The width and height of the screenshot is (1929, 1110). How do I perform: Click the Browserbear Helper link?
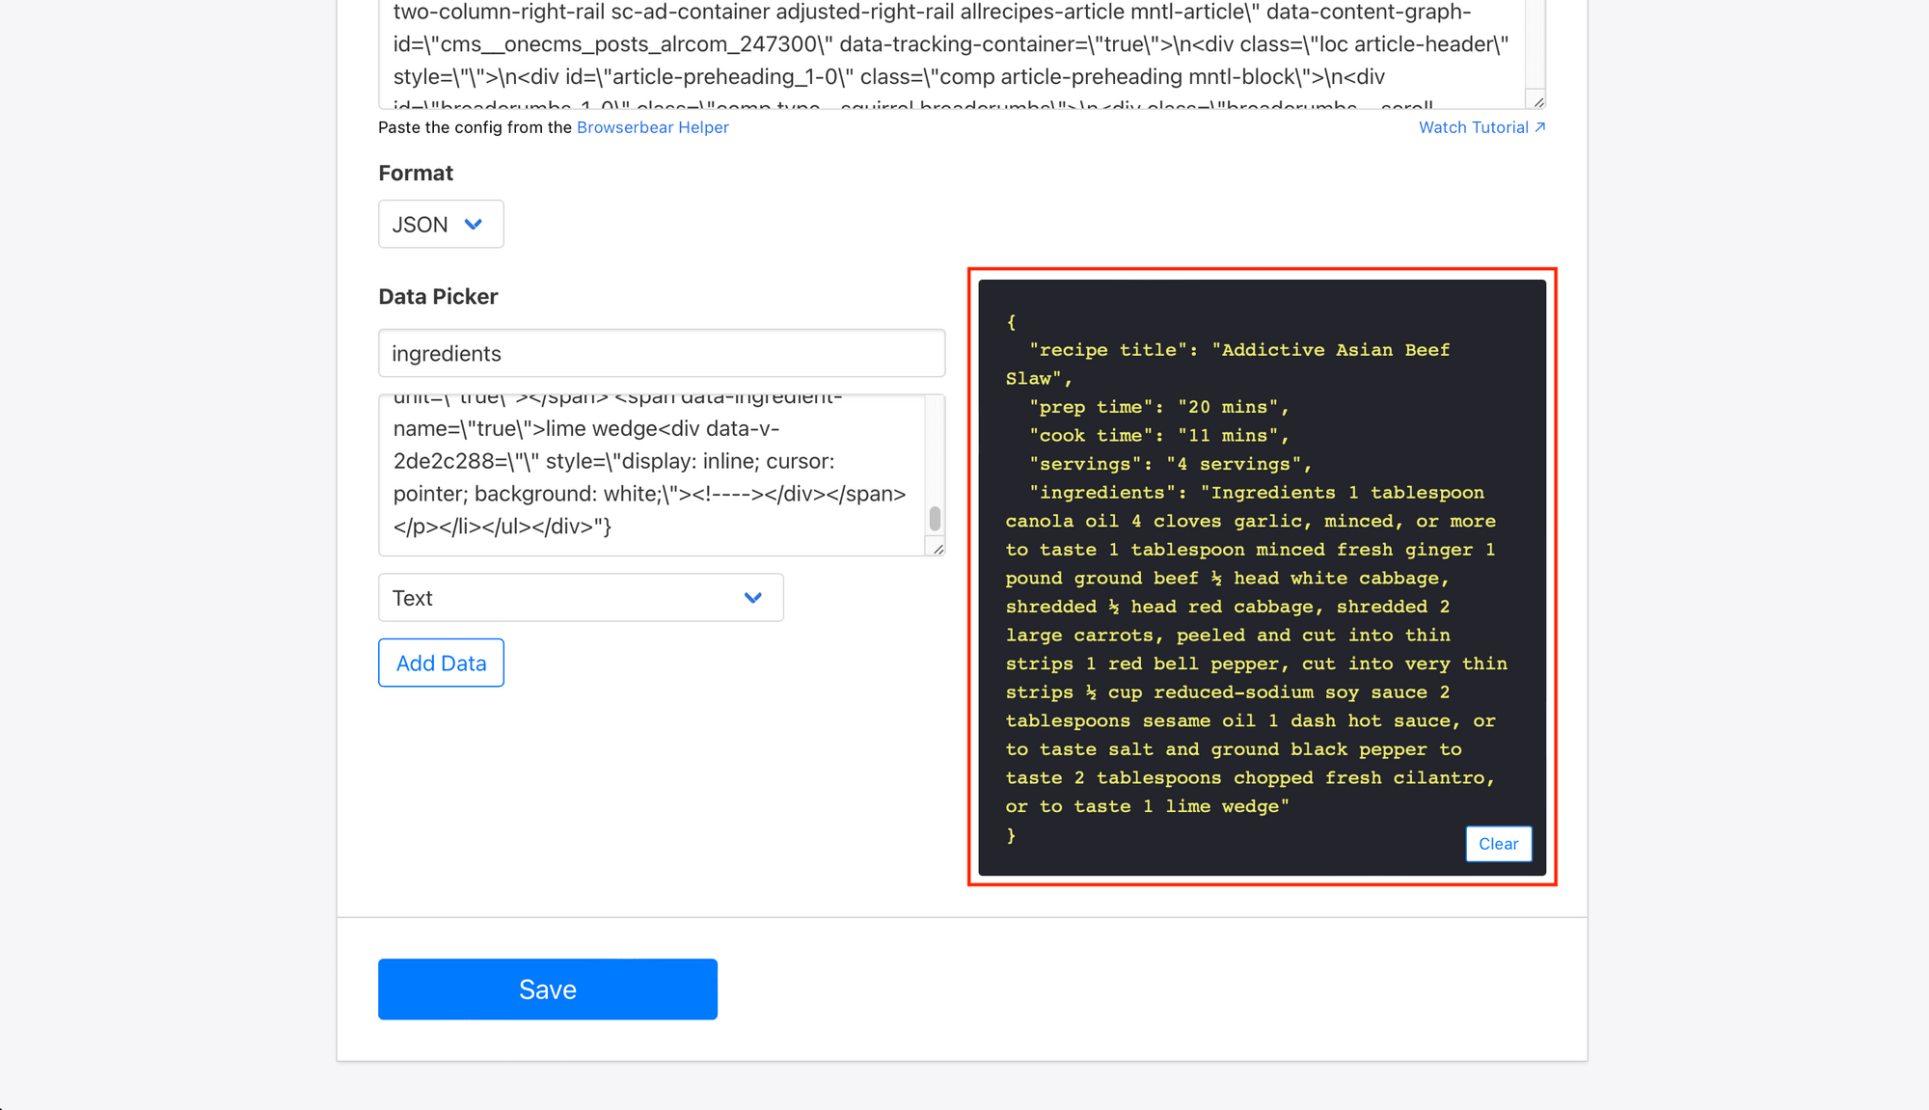click(x=652, y=127)
